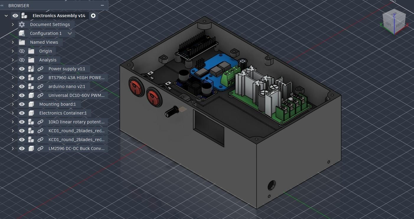Click the assembly icon on the BTS7960 row

pyautogui.click(x=31, y=78)
